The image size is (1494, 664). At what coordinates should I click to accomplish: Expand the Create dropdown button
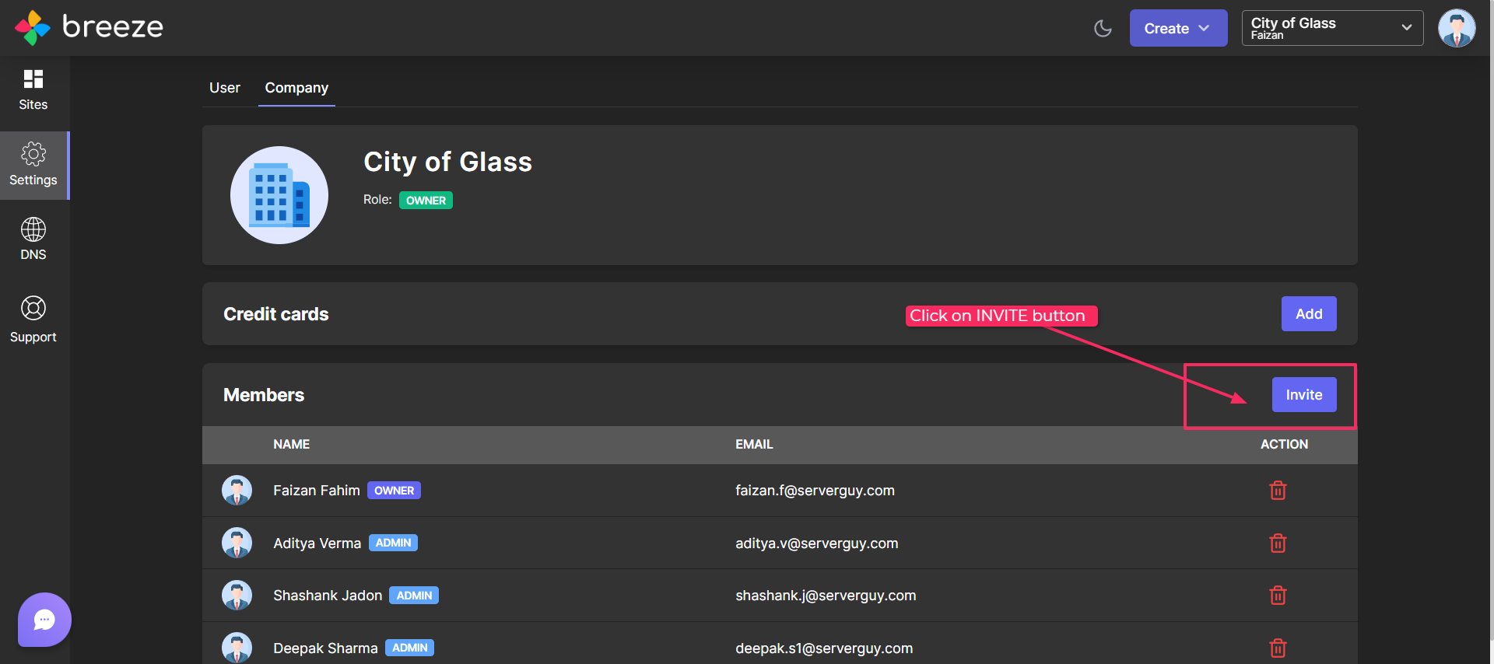point(1178,28)
